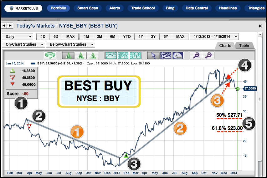Image resolution: width=267 pixels, height=178 pixels.
Task: Go to the Alerts section
Action: click(115, 8)
